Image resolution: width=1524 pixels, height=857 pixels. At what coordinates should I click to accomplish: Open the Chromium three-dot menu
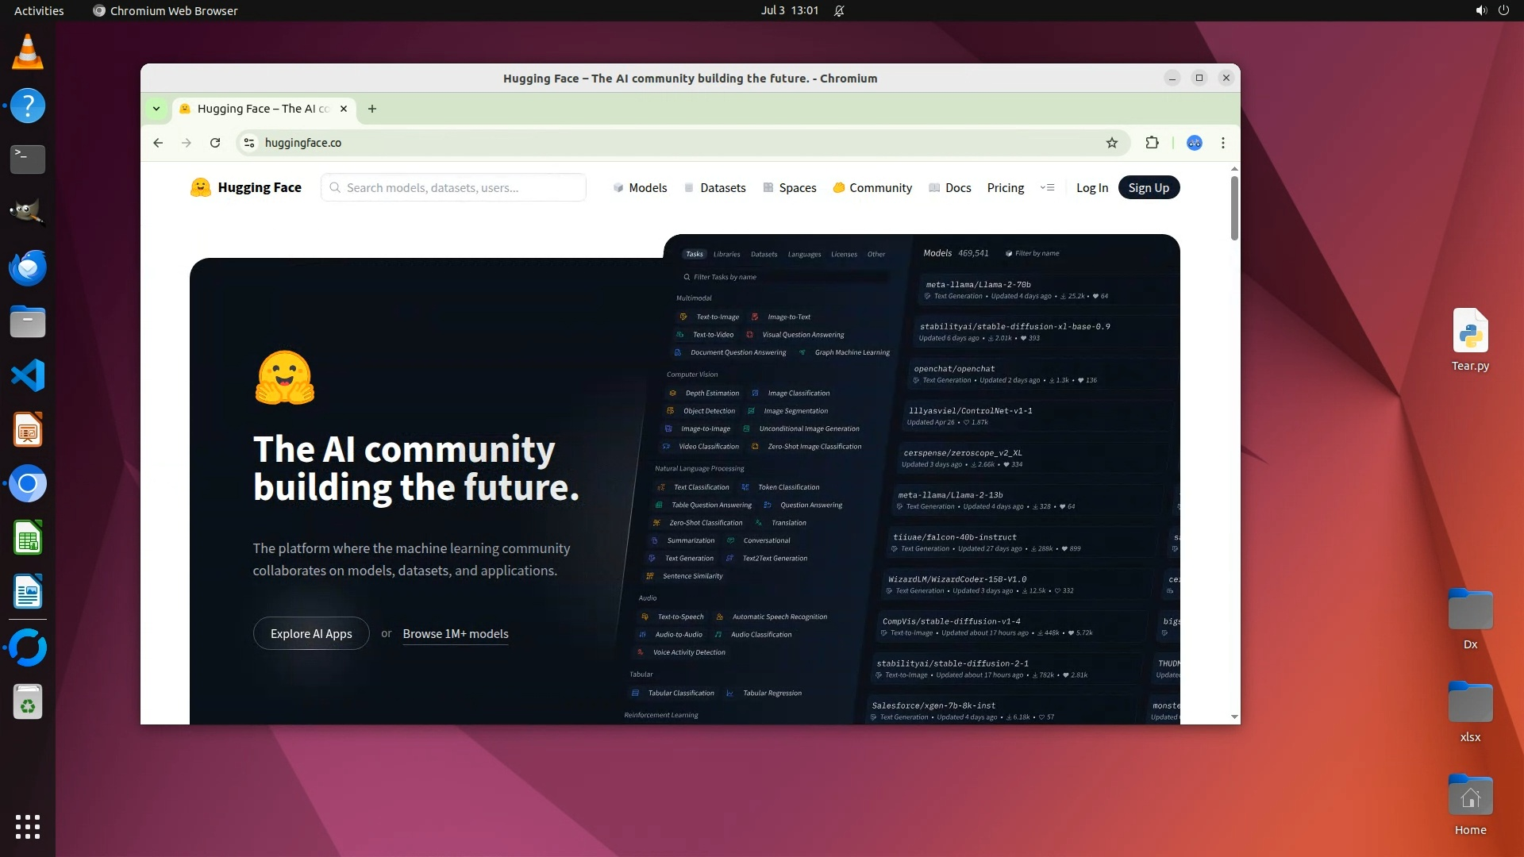[1222, 143]
